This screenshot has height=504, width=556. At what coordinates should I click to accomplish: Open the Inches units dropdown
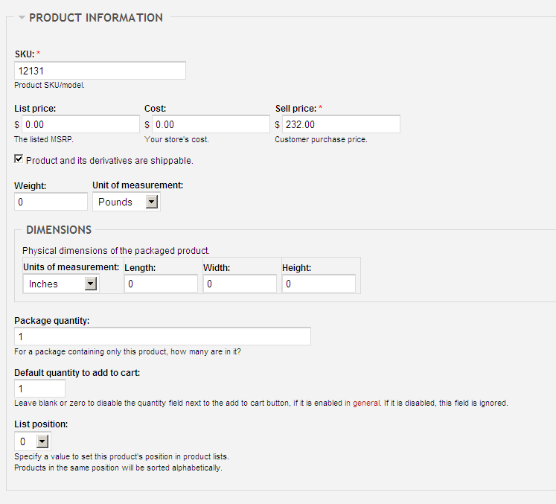point(61,284)
